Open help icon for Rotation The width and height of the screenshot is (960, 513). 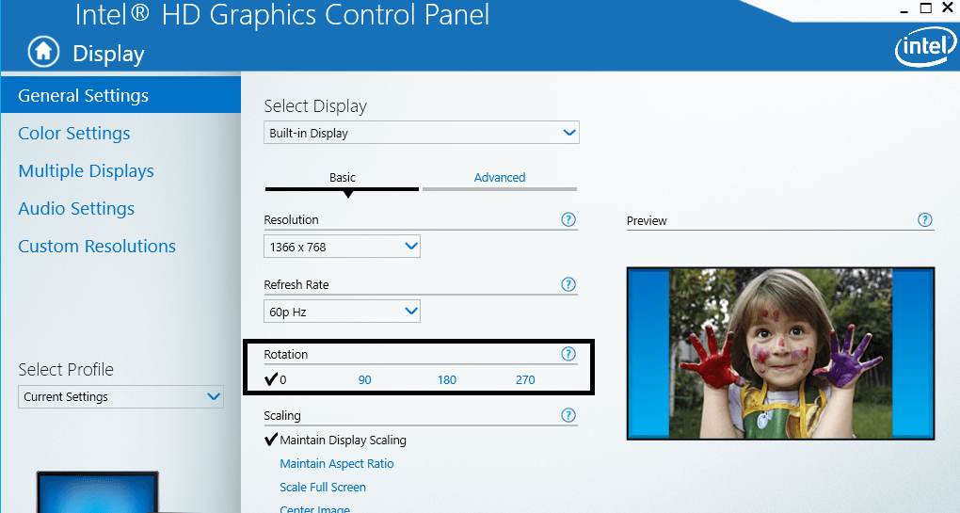568,354
